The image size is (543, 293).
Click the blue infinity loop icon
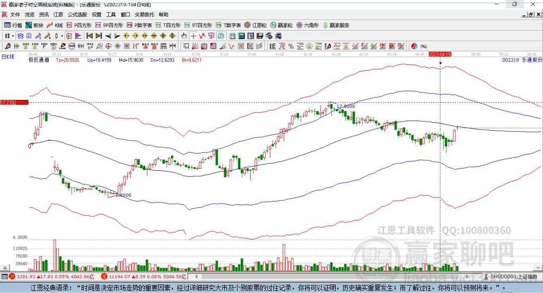(x=423, y=46)
